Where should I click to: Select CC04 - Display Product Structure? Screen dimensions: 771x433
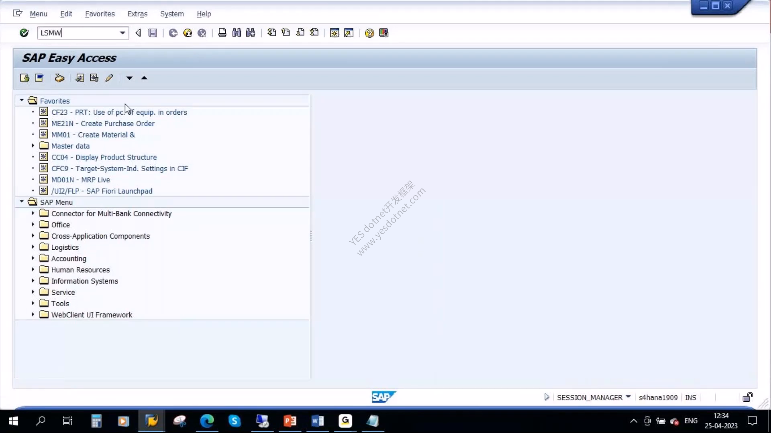104,157
